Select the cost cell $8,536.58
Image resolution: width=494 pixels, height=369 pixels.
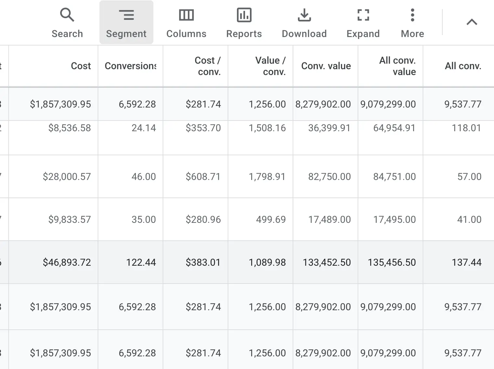tap(70, 128)
